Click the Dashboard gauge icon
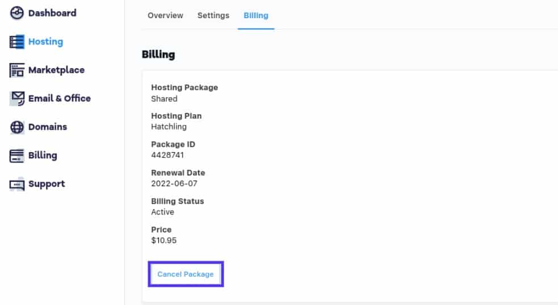The width and height of the screenshot is (558, 305). (x=17, y=13)
